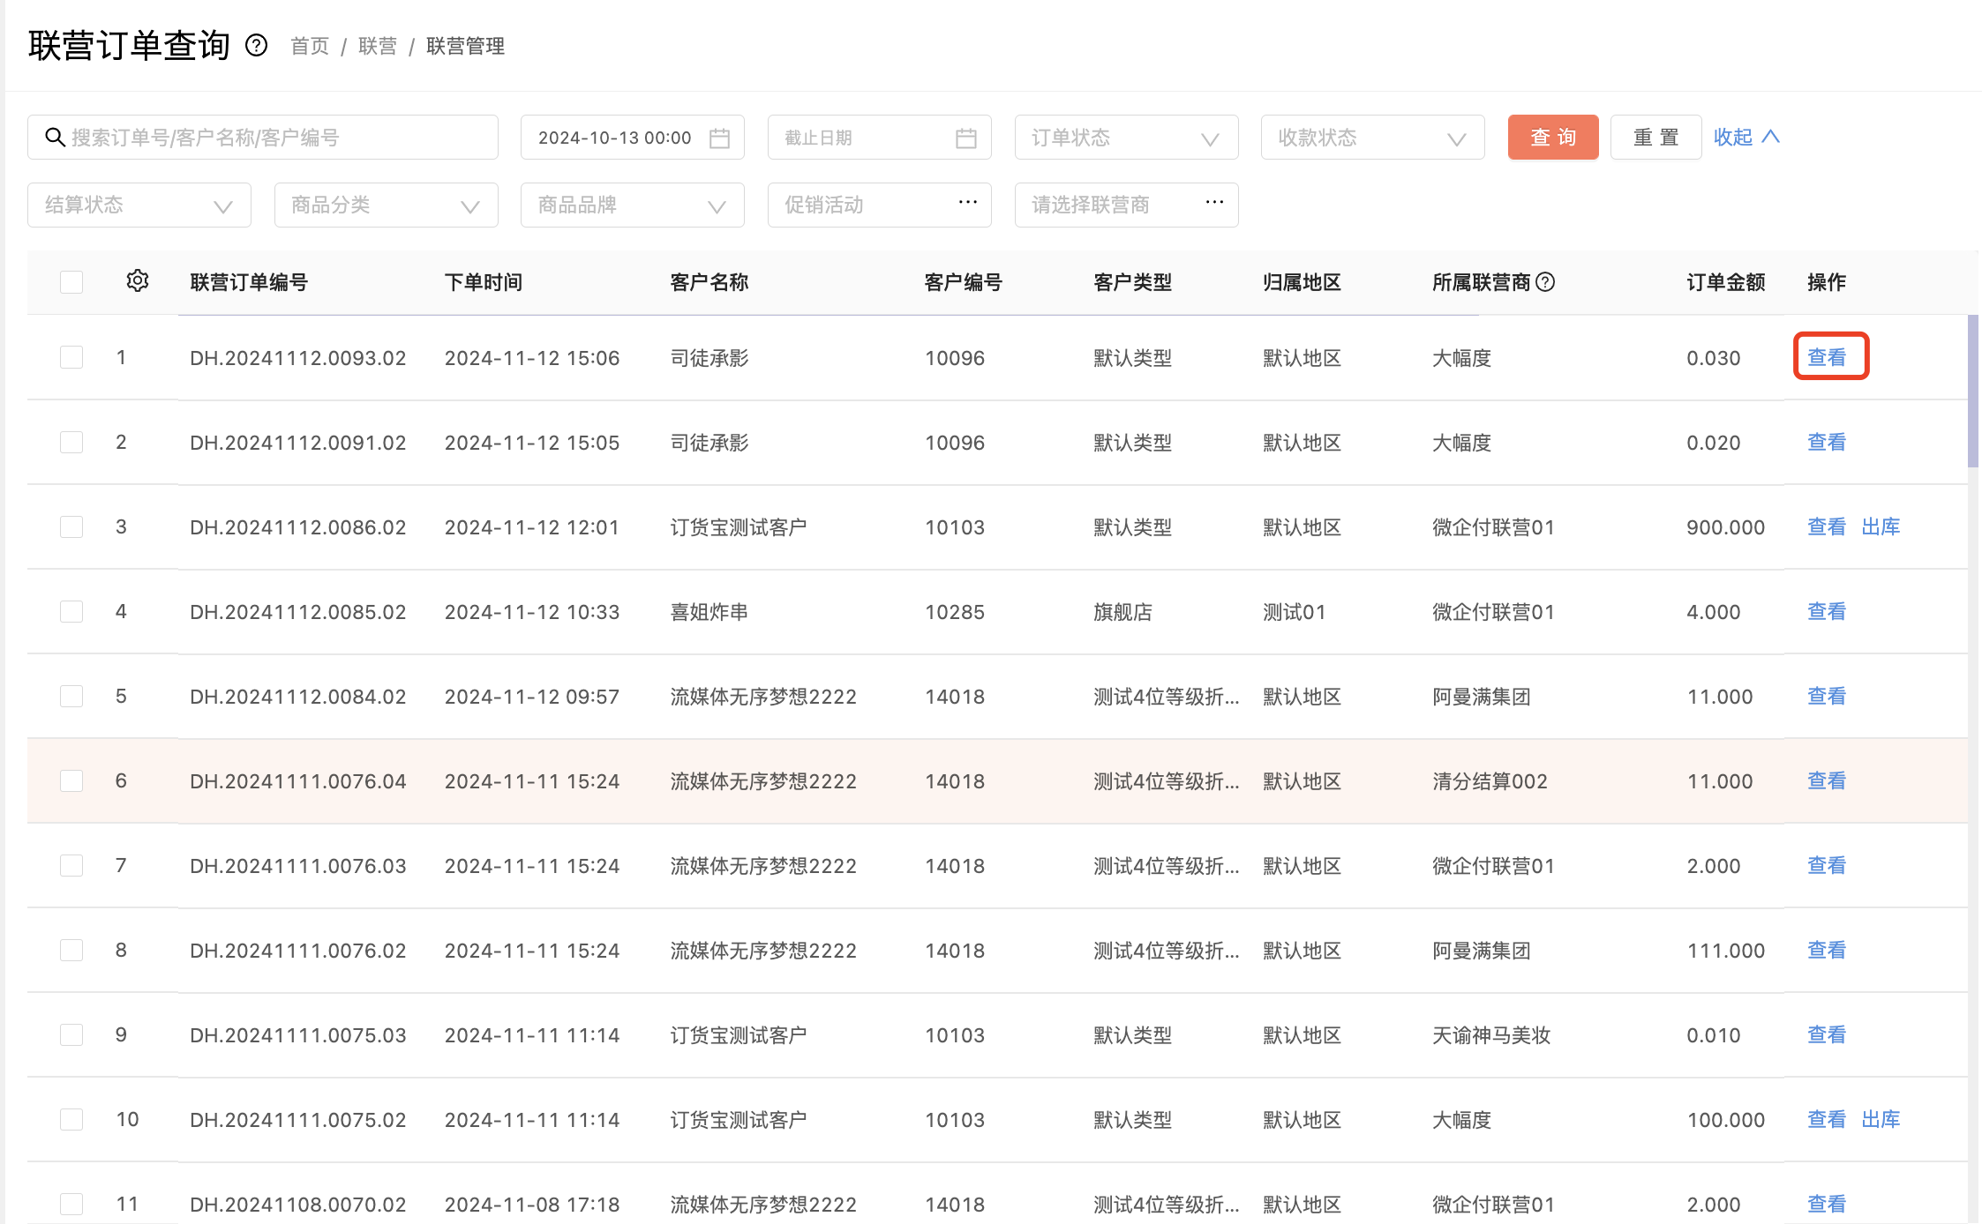Click the search magnifier icon in the order search box

pos(55,138)
